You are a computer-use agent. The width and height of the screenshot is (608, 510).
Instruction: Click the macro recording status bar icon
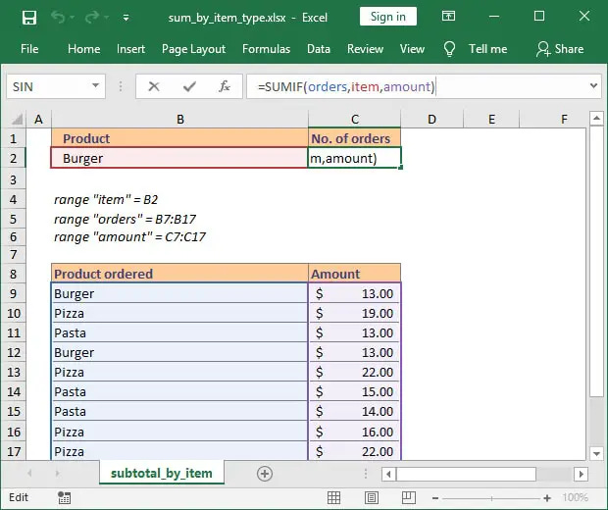click(x=64, y=498)
